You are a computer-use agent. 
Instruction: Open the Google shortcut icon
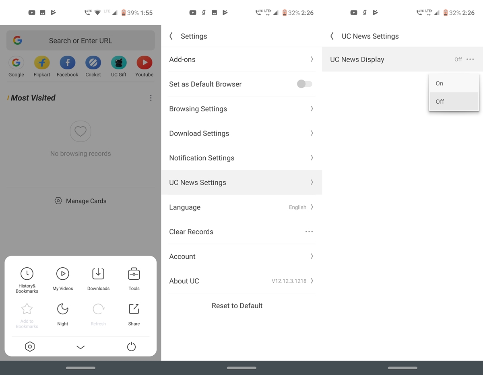[16, 63]
